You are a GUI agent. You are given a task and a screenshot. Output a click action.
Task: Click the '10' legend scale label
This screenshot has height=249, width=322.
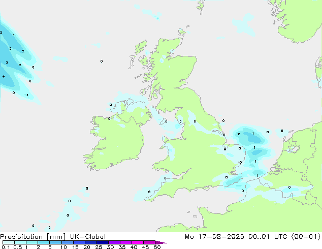coord(63,247)
